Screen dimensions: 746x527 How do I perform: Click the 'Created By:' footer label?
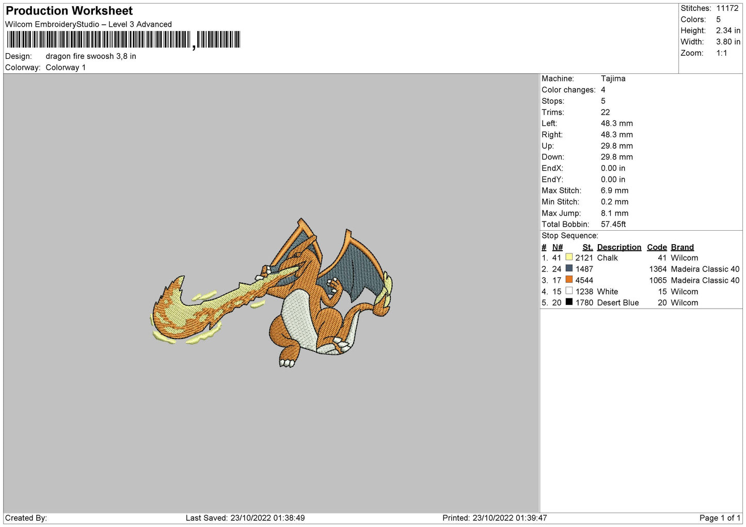[26, 518]
